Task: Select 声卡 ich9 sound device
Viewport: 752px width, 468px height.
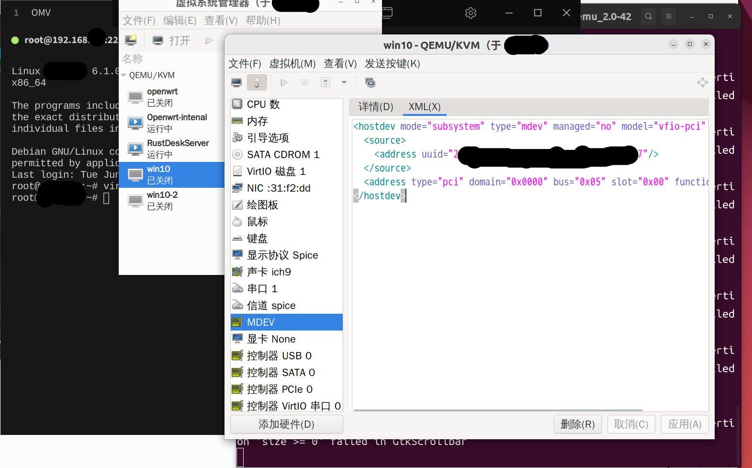Action: point(286,272)
